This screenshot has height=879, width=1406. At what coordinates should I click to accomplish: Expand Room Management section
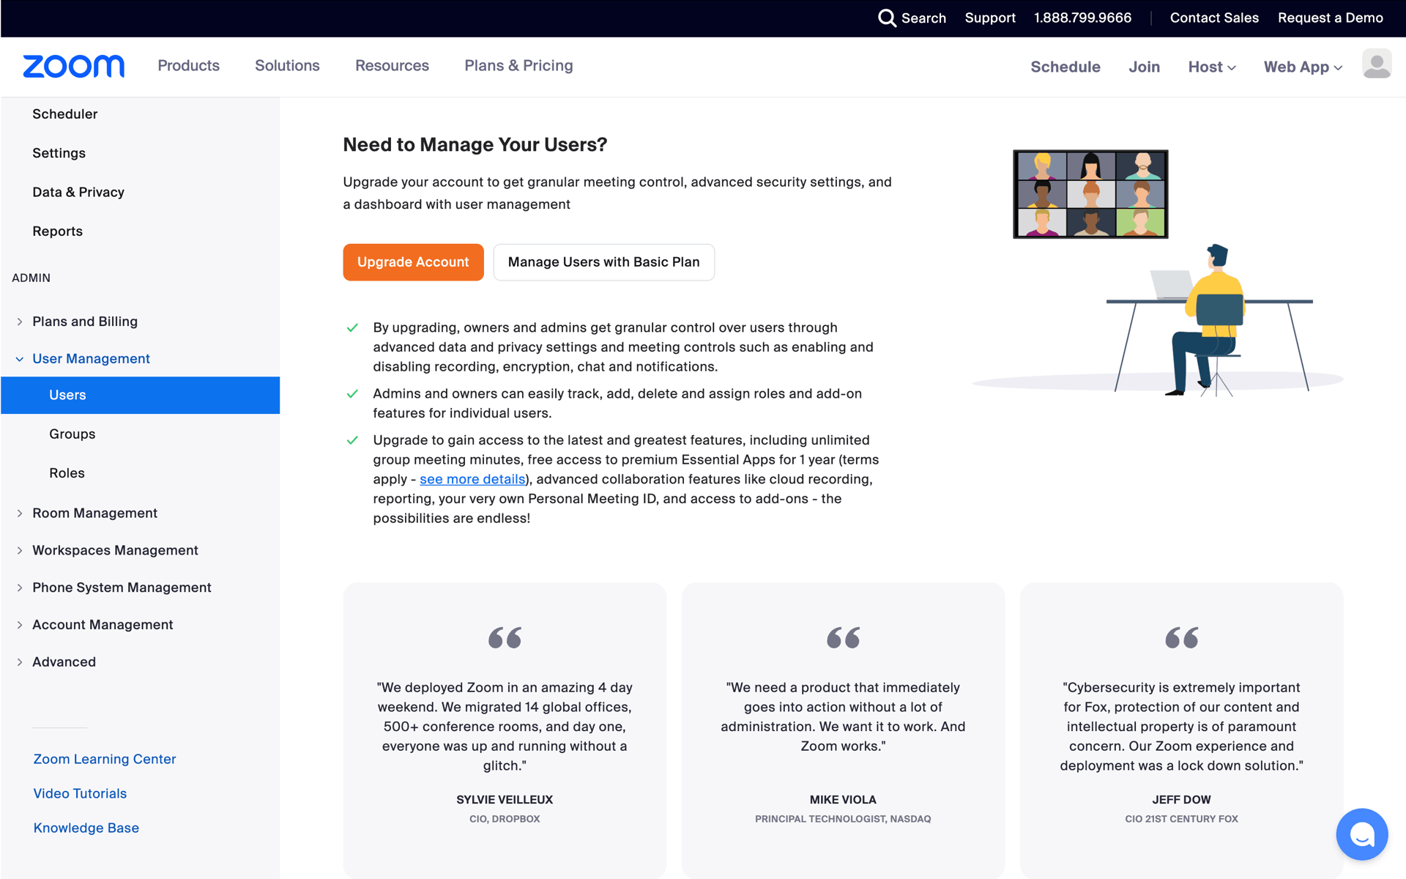click(x=20, y=513)
